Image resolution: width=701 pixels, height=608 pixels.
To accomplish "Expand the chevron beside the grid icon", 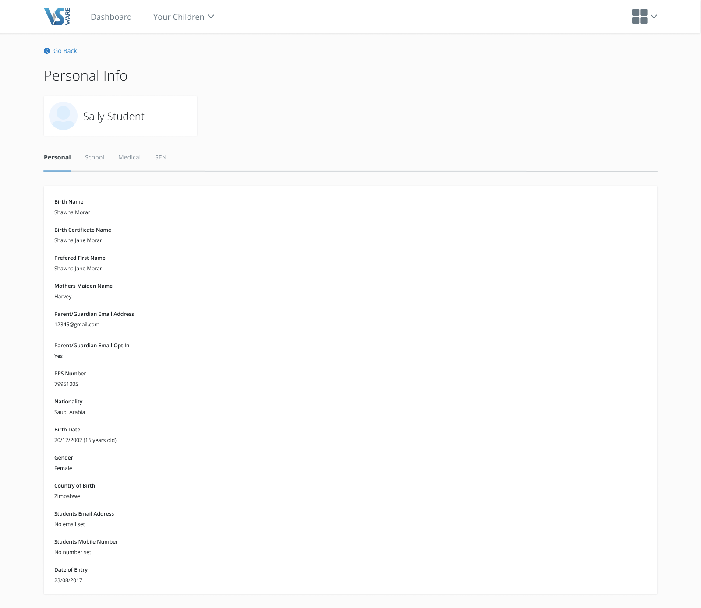I will [654, 17].
